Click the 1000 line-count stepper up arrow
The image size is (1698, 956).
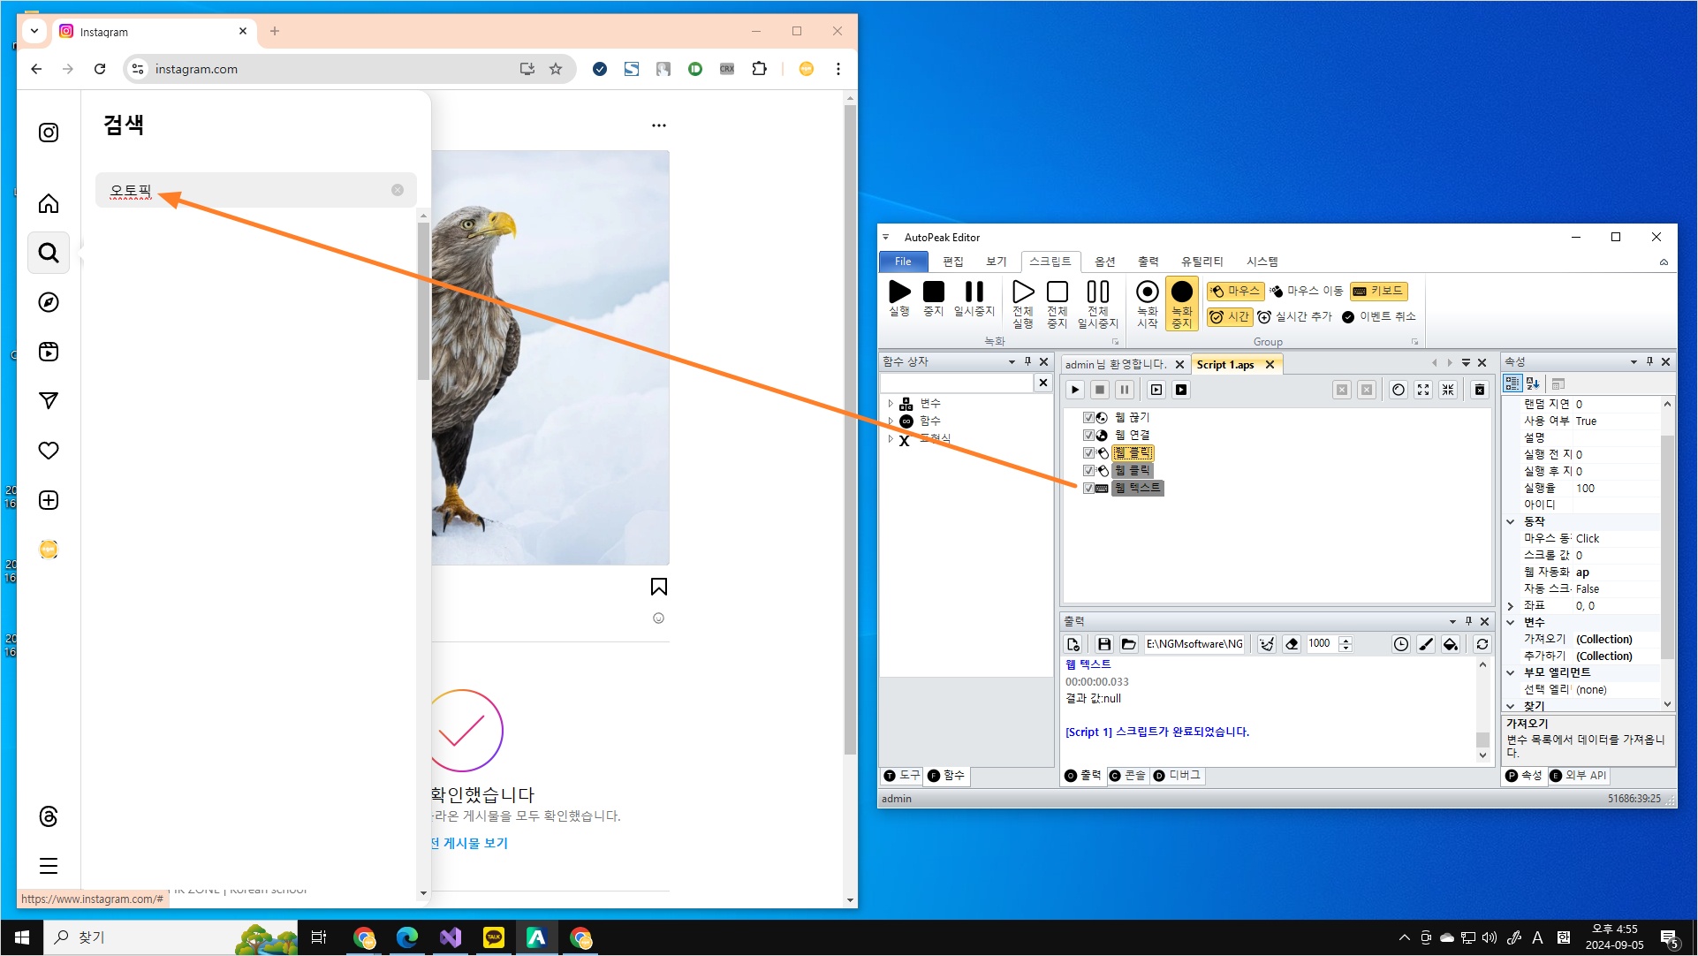tap(1346, 640)
